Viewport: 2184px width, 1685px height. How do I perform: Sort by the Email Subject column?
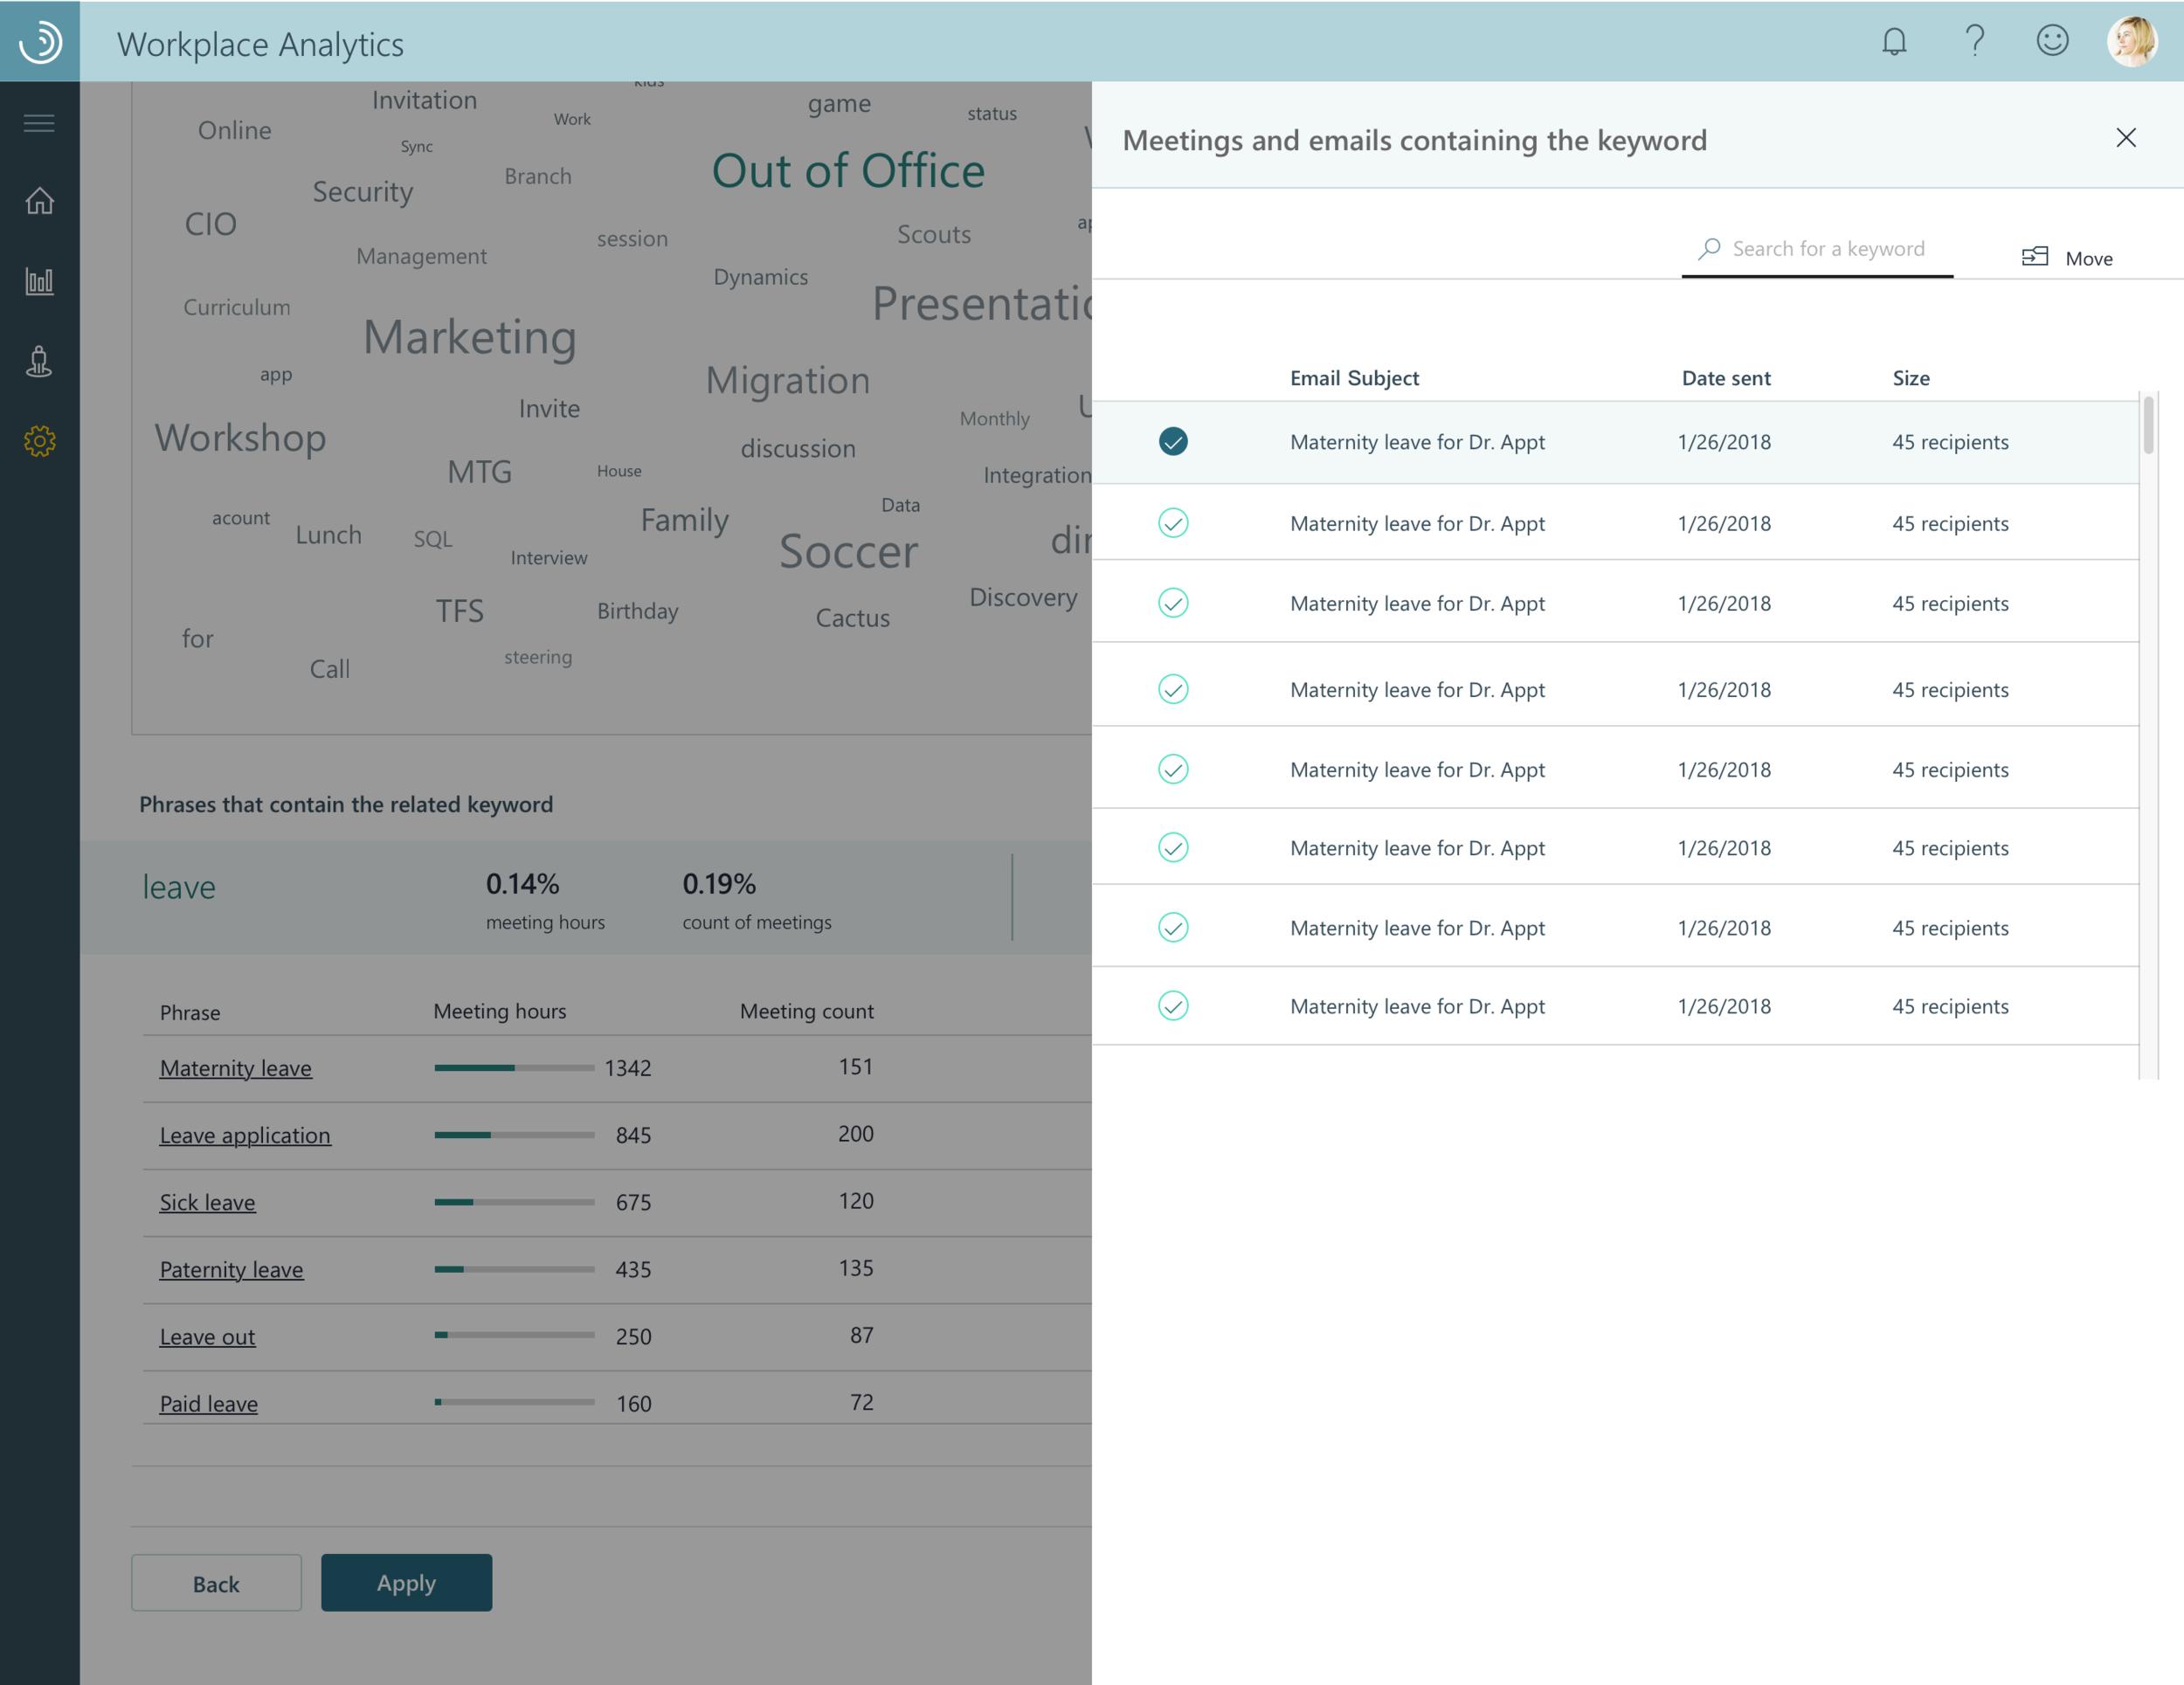[1354, 378]
